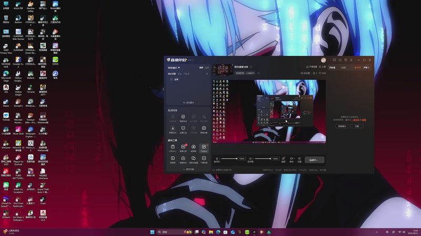Edit the live title pencil icon
The image size is (421, 236).
point(252,67)
